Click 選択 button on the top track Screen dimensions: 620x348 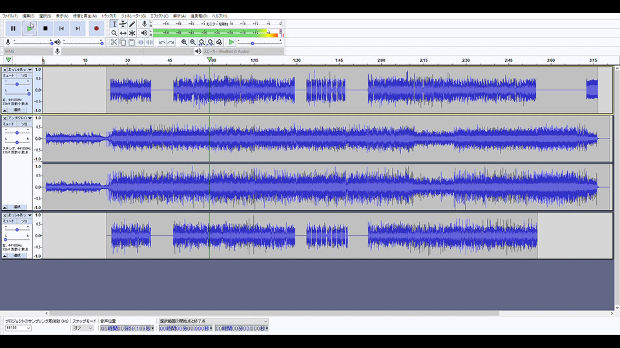[17, 110]
